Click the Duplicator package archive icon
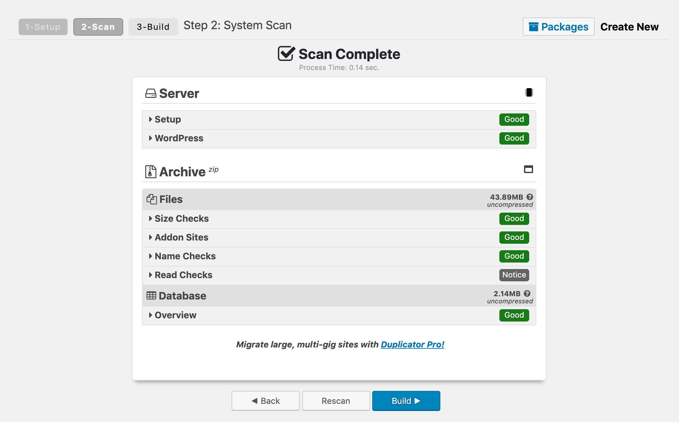 pos(151,171)
